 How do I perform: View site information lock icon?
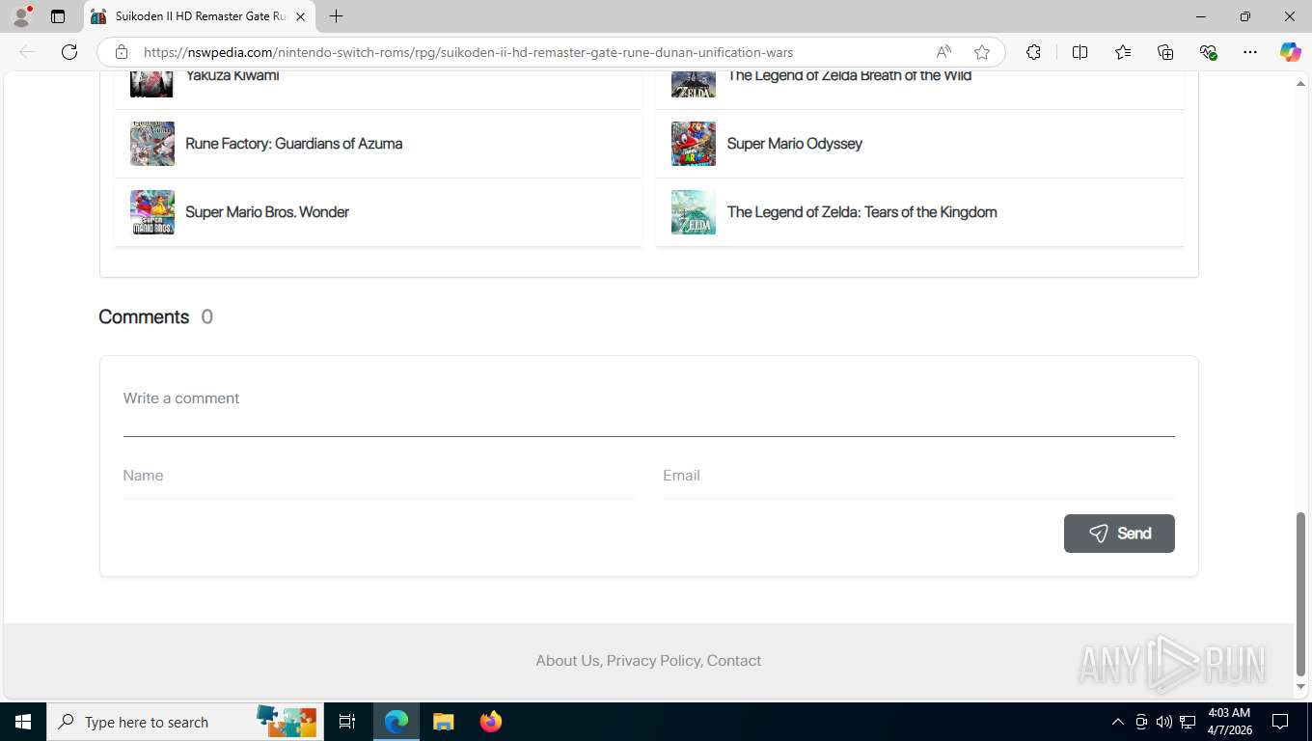click(122, 52)
